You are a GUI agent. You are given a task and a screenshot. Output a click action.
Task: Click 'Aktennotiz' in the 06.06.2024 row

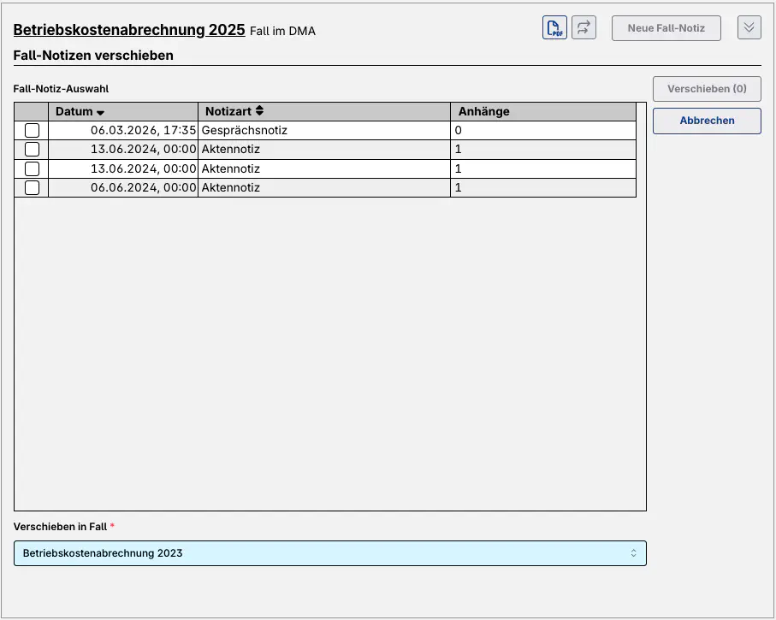[x=231, y=187]
